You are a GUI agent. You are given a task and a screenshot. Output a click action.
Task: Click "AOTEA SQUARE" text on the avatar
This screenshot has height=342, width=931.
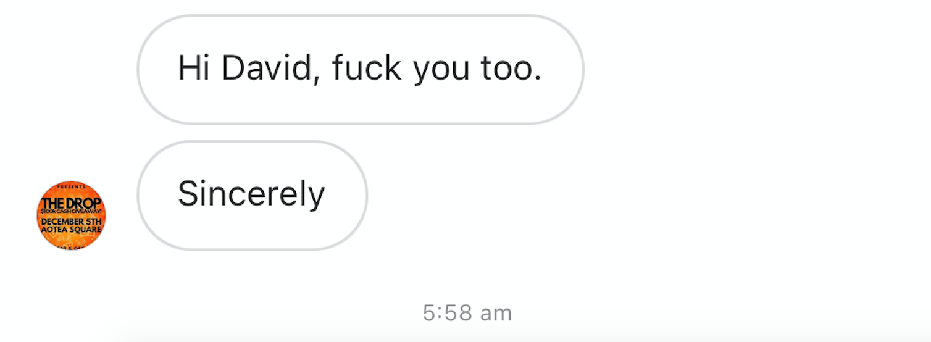[71, 231]
